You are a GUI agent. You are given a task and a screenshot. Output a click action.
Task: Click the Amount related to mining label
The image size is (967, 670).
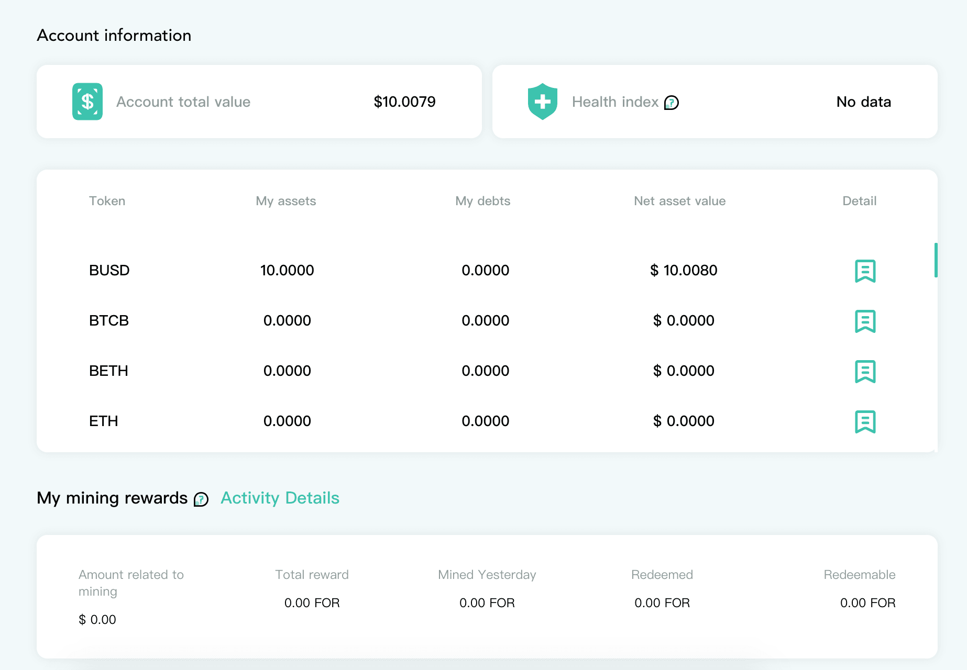click(131, 583)
